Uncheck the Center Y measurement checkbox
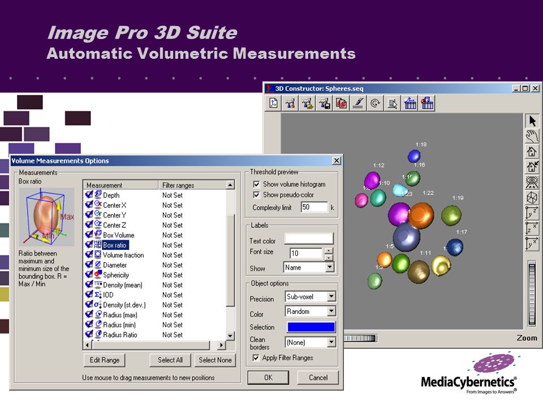Image resolution: width=543 pixels, height=407 pixels. 89,215
